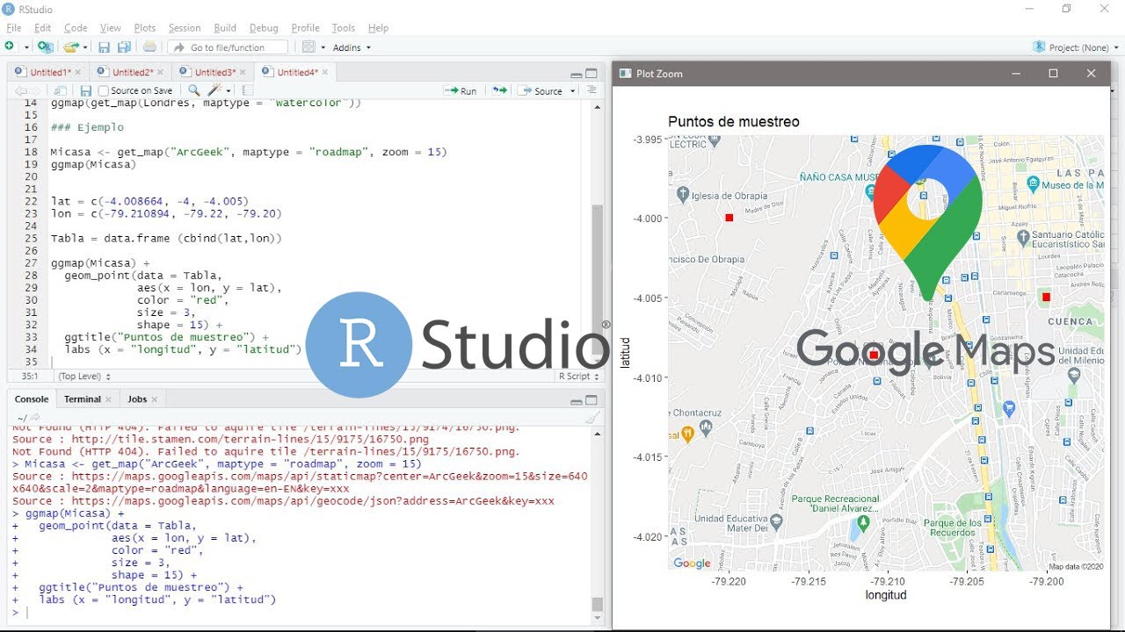Click the New File icon
1125x632 pixels.
[x=10, y=47]
